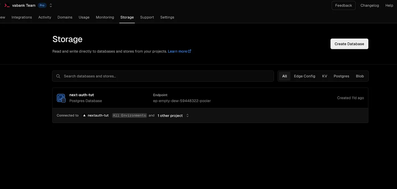This screenshot has height=189, width=397.
Task: Open the team switcher chevrons
Action: pyautogui.click(x=51, y=5)
